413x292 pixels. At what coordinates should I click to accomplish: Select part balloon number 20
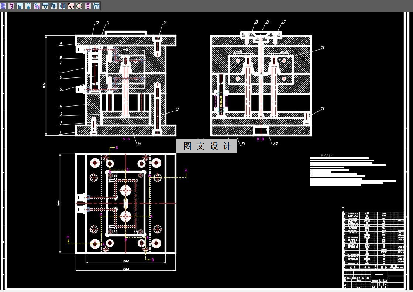click(275, 143)
